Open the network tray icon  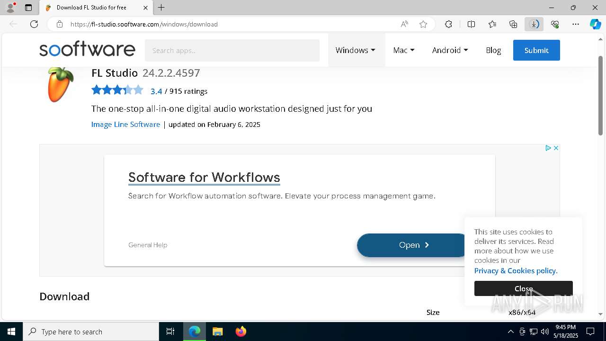point(534,332)
